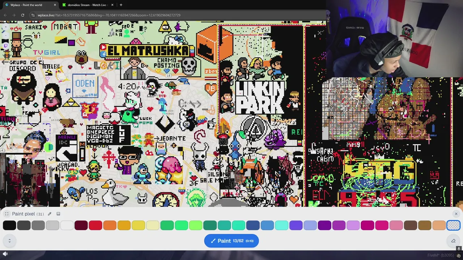Close the Paint pixel panel

[456, 214]
